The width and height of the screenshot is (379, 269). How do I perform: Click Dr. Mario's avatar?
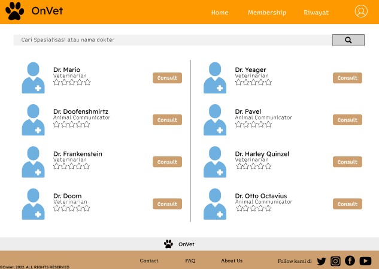coord(33,78)
